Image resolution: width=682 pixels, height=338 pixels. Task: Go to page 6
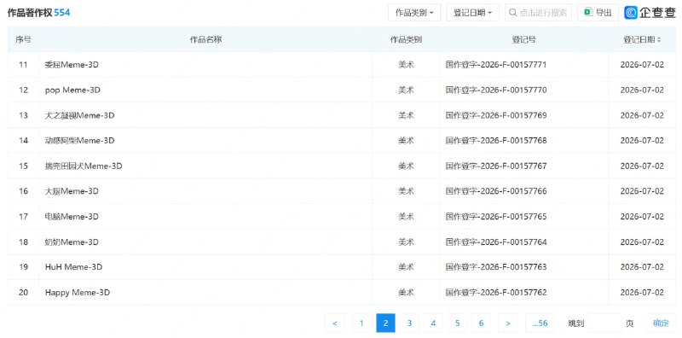[x=481, y=323]
